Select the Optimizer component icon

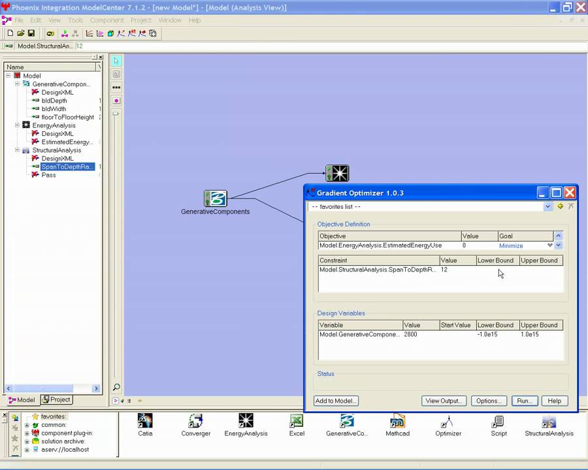pyautogui.click(x=448, y=420)
